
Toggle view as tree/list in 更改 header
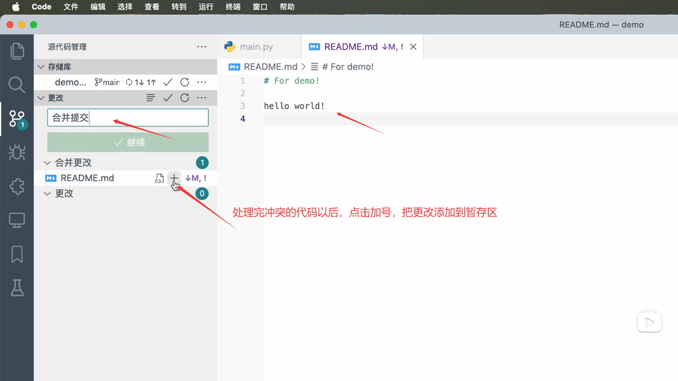pos(151,98)
